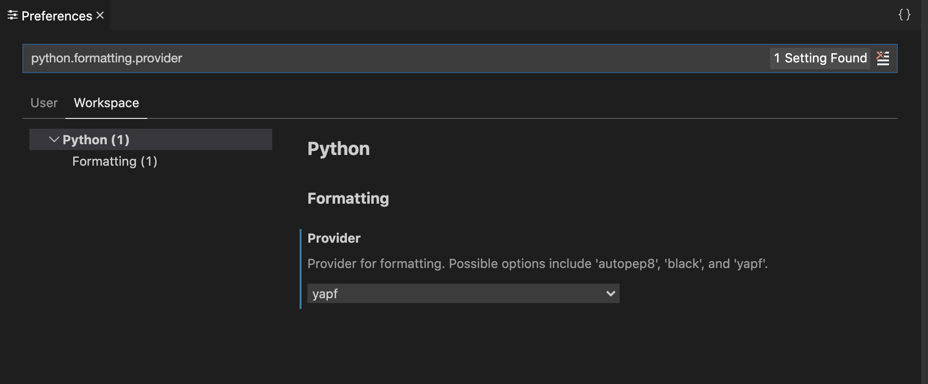The image size is (928, 384).
Task: Clear settings search input icon
Action: [883, 58]
